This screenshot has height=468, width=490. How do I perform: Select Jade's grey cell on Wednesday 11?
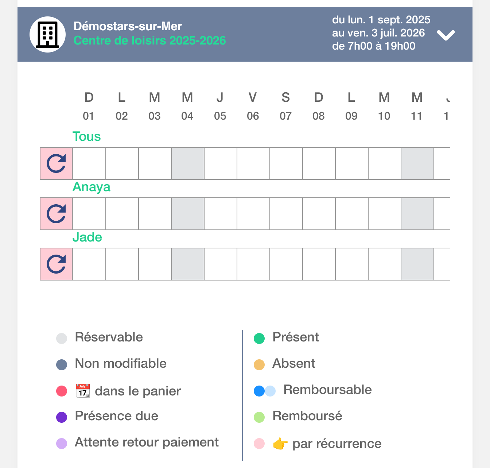pyautogui.click(x=417, y=264)
